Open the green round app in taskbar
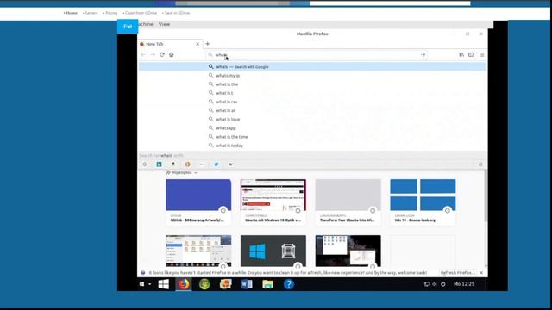This screenshot has width=552, height=310. coord(204,284)
